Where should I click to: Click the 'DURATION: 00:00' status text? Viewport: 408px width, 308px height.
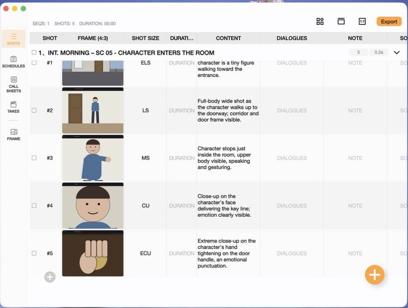[97, 24]
